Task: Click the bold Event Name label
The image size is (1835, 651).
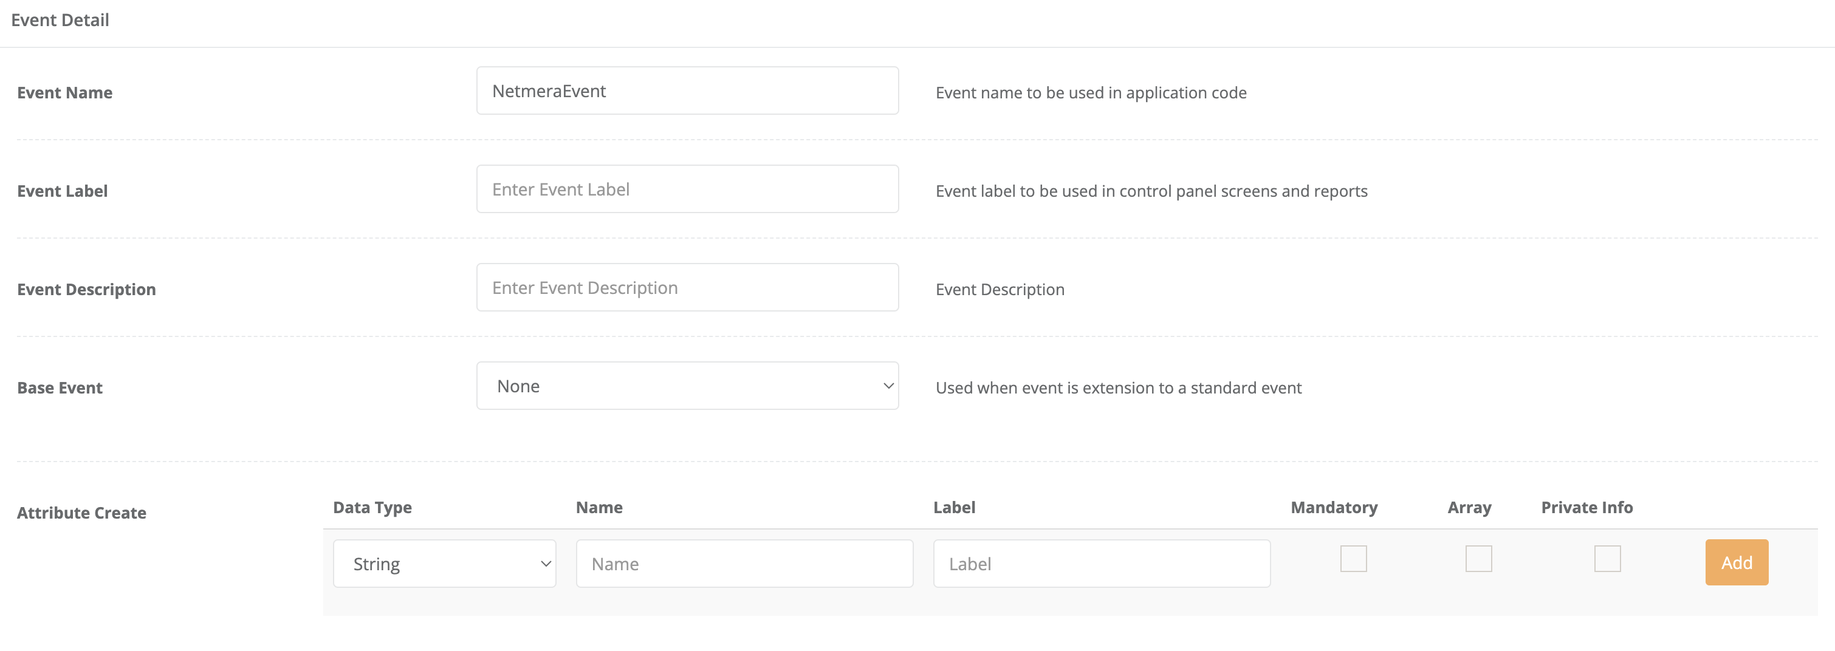Action: pos(65,92)
